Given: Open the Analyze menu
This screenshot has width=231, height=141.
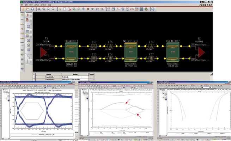Looking at the screenshot, I should [x=43, y=5].
